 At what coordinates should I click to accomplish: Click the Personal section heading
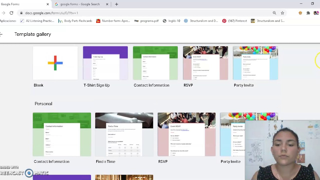43,103
